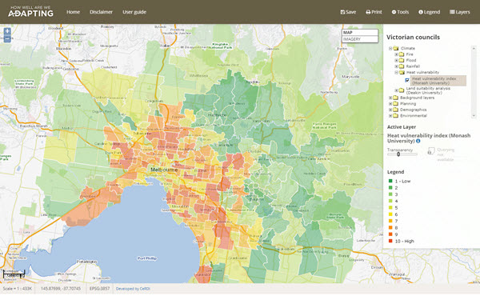
Task: Expand the Fire folder
Action: 397,54
